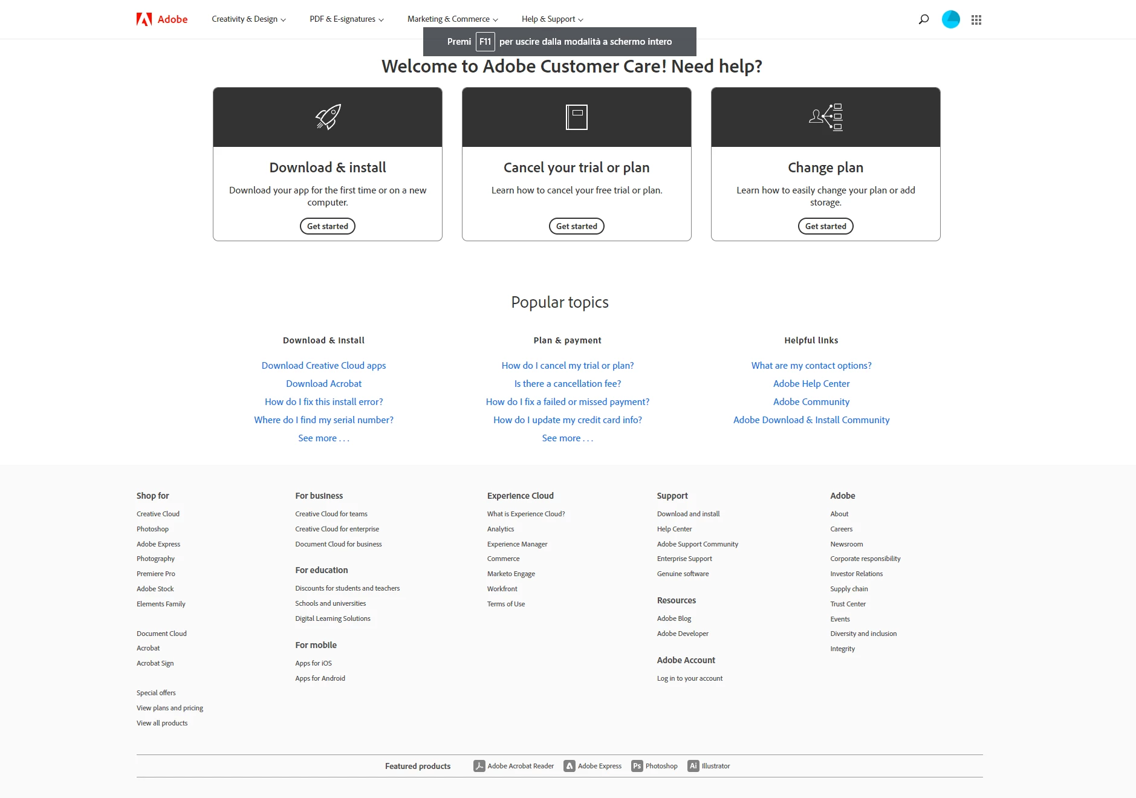This screenshot has height=798, width=1136.
Task: Open the app switcher grid icon
Action: point(976,20)
